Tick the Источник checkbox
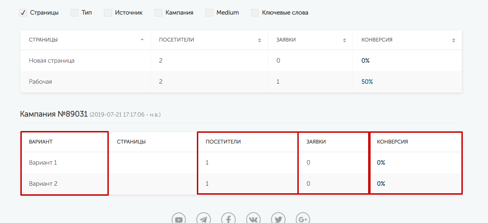The width and height of the screenshot is (488, 223). [108, 13]
